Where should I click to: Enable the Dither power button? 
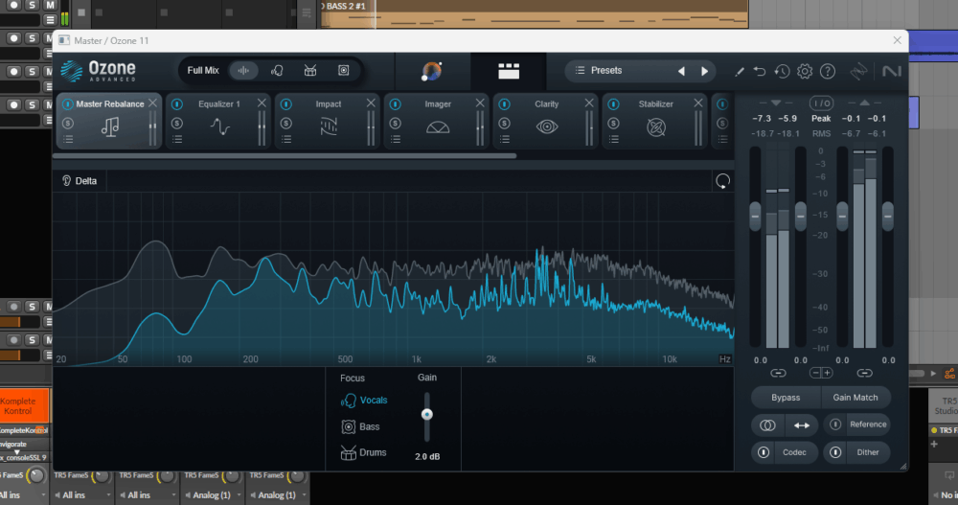click(x=835, y=452)
